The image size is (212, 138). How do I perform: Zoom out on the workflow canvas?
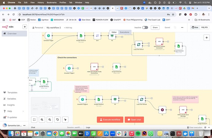50,120
